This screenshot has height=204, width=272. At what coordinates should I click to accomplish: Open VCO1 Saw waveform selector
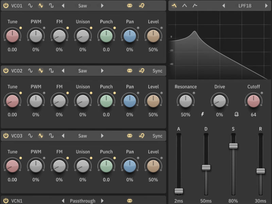point(83,6)
